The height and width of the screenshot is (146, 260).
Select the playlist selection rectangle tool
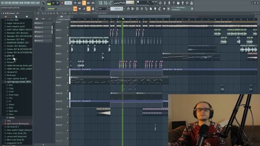click(60, 13)
